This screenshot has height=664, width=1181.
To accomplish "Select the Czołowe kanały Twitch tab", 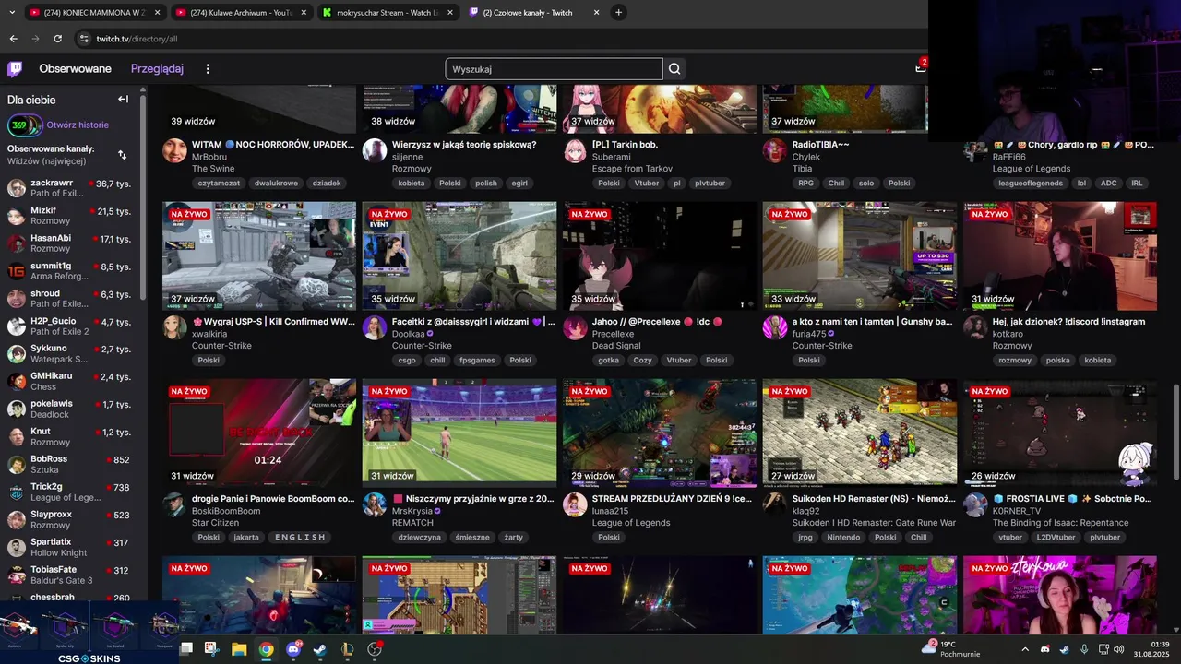I will [533, 12].
